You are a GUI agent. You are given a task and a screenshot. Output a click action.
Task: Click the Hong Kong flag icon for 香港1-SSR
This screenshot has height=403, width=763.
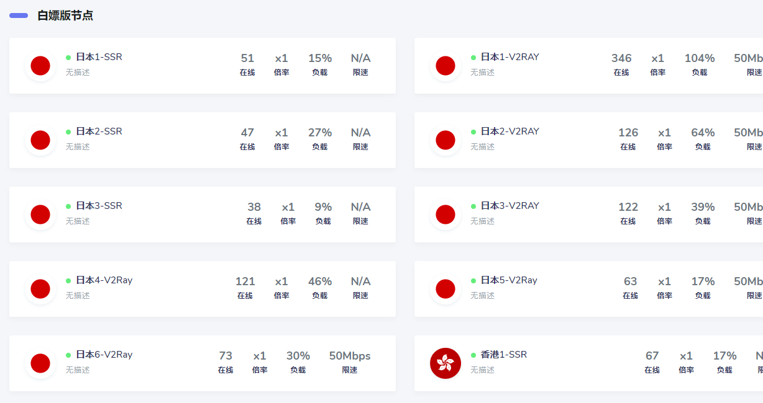(445, 363)
